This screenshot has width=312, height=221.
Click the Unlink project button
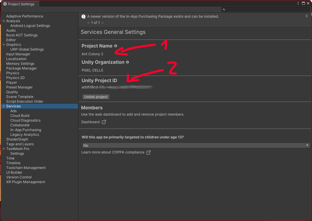click(96, 97)
